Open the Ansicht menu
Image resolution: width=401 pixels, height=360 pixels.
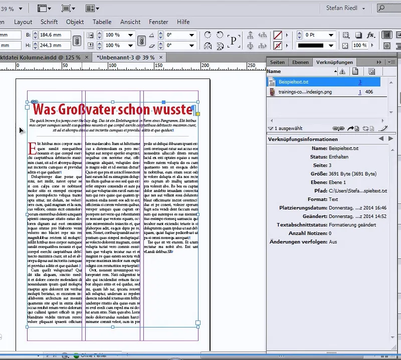point(130,22)
